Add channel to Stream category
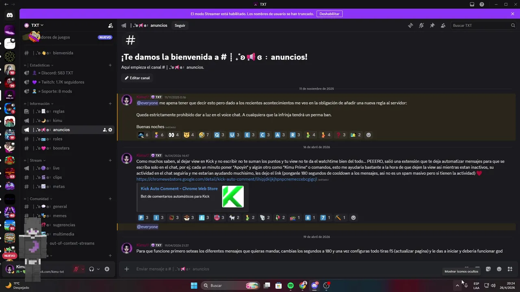Image resolution: width=520 pixels, height=292 pixels. (x=110, y=160)
